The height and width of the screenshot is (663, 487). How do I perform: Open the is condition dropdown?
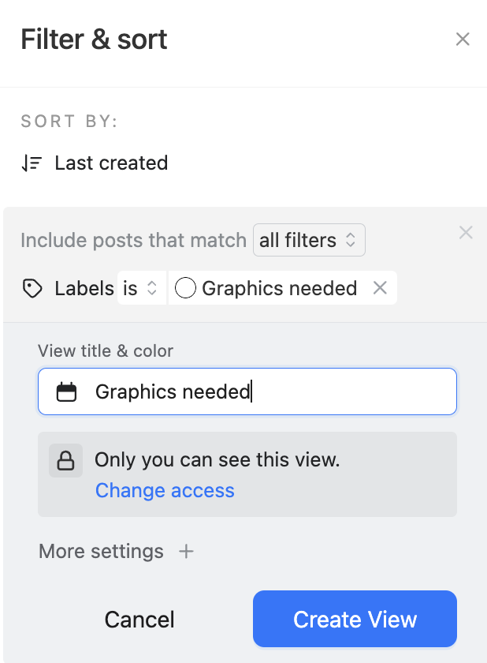[142, 288]
